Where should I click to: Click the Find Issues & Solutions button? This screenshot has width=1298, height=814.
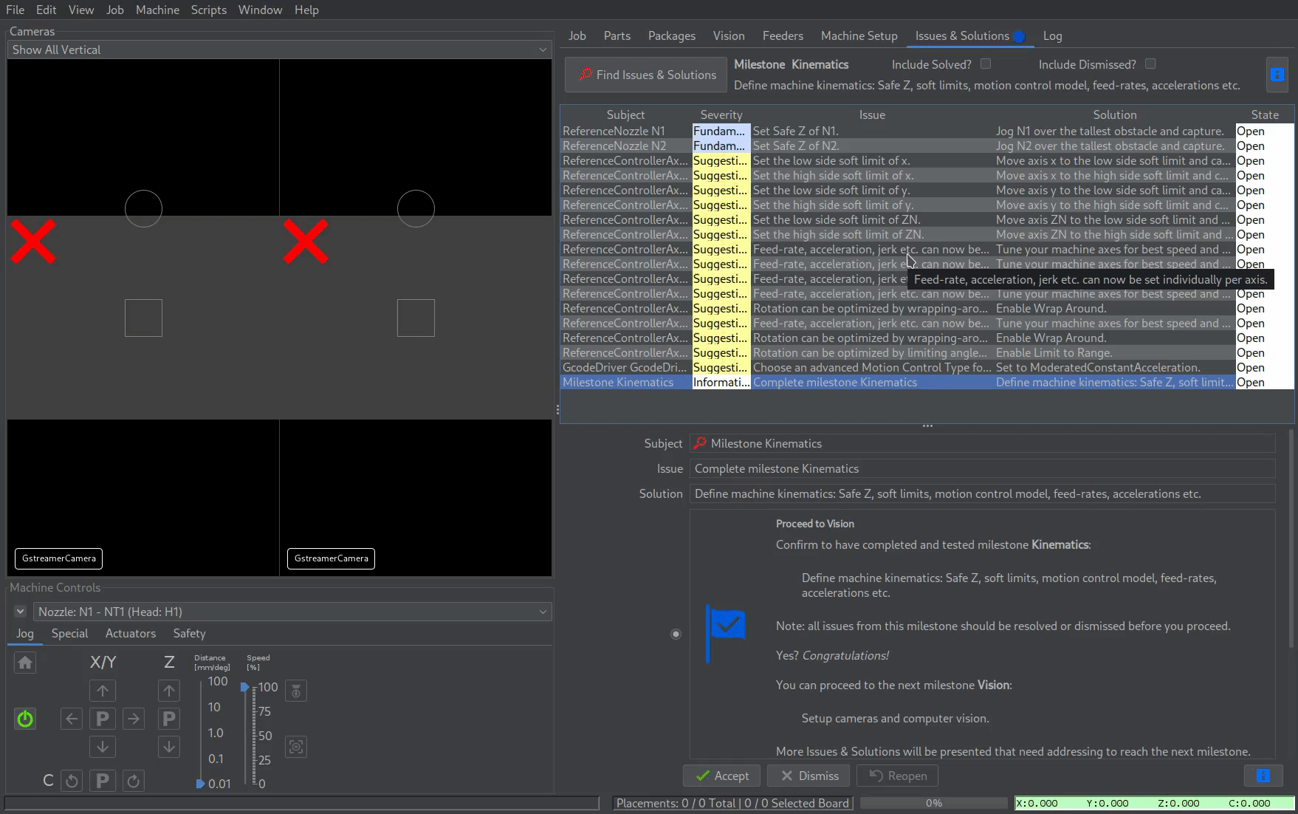click(645, 74)
